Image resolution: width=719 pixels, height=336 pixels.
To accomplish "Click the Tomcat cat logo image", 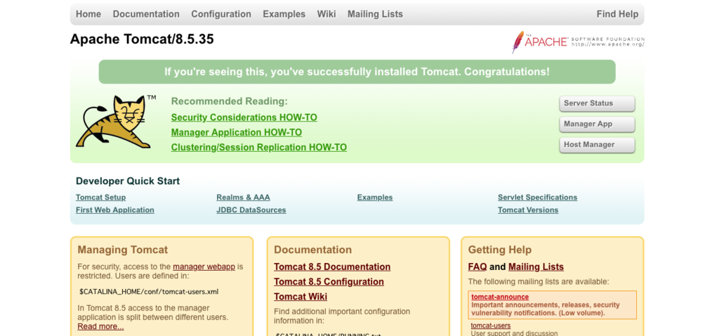I will point(114,122).
